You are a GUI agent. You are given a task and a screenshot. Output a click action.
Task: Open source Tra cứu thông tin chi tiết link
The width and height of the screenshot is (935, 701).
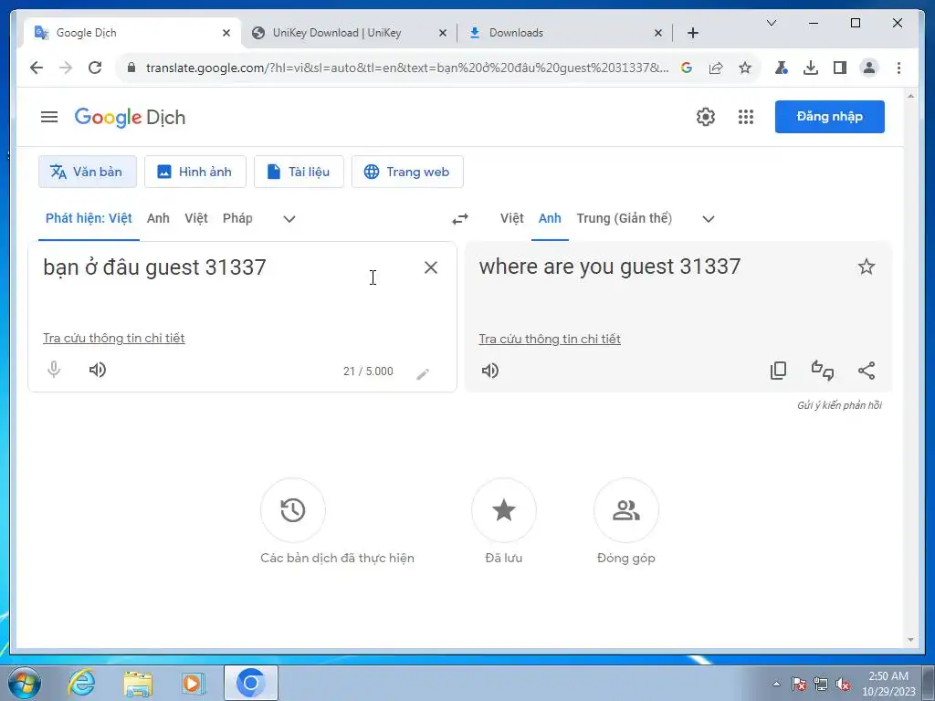(x=114, y=338)
